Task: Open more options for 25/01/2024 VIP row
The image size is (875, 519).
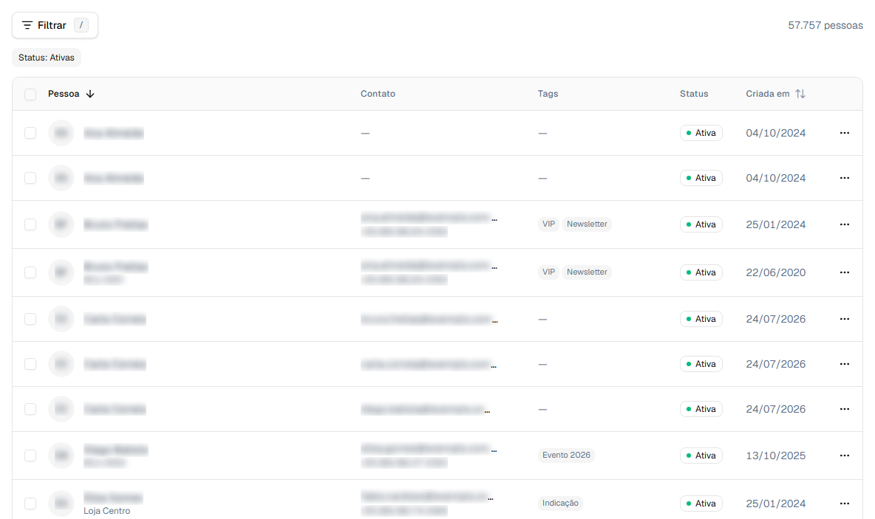Action: [844, 224]
